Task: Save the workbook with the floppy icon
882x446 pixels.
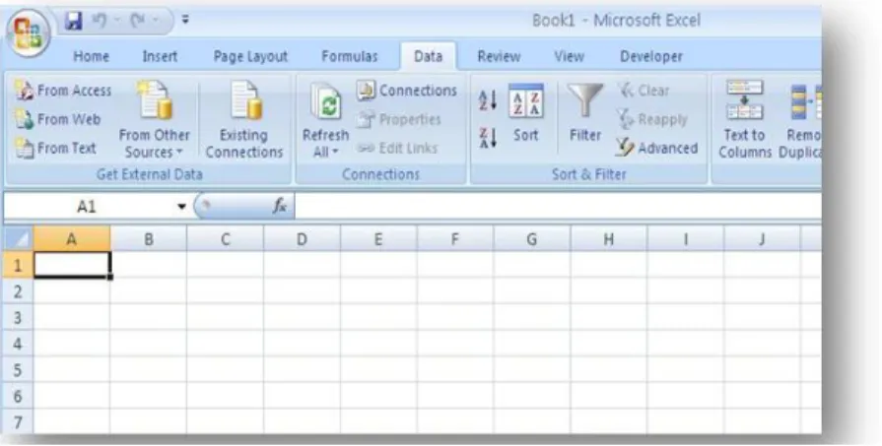Action: [x=74, y=21]
